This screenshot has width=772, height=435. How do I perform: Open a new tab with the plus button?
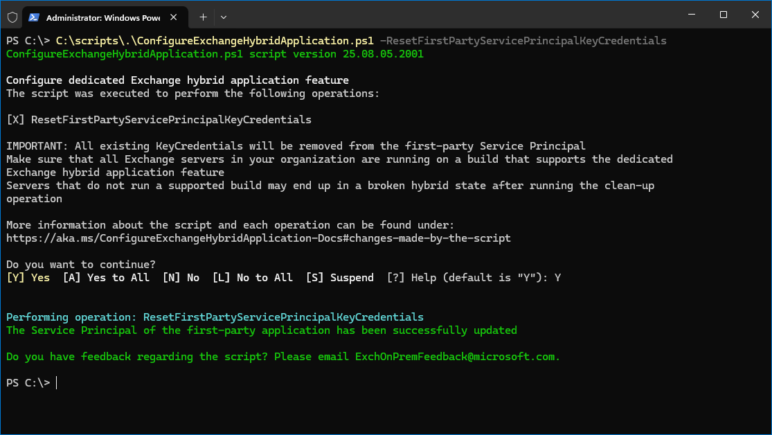[x=203, y=17]
